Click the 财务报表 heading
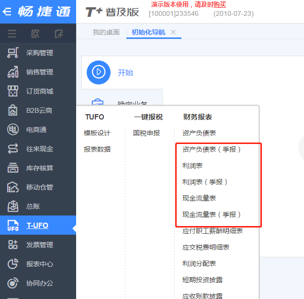Screen dimensions: 304x299 (198, 117)
